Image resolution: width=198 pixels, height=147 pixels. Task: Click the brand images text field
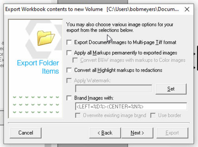tap(131, 106)
